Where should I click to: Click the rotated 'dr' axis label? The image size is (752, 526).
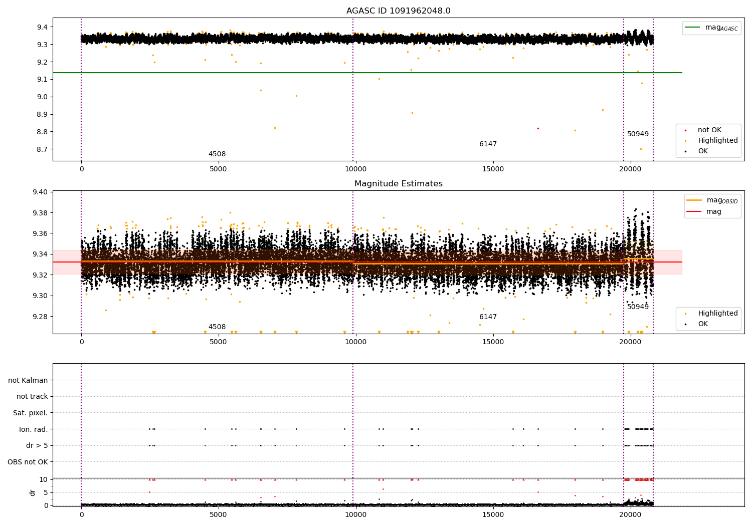tap(33, 492)
